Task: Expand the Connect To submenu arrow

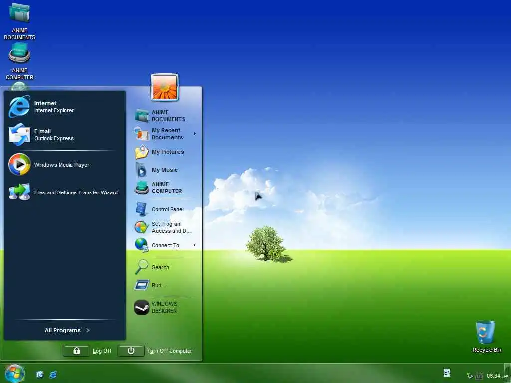Action: click(x=195, y=245)
